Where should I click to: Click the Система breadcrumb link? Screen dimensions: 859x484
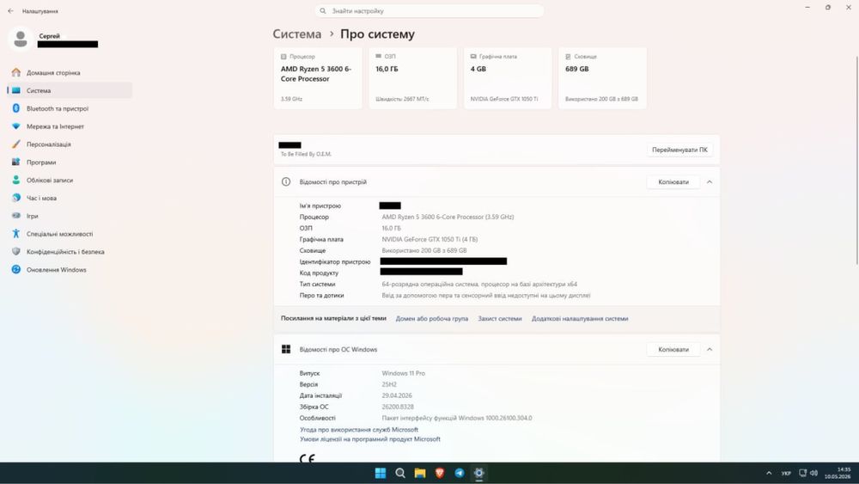coord(297,34)
